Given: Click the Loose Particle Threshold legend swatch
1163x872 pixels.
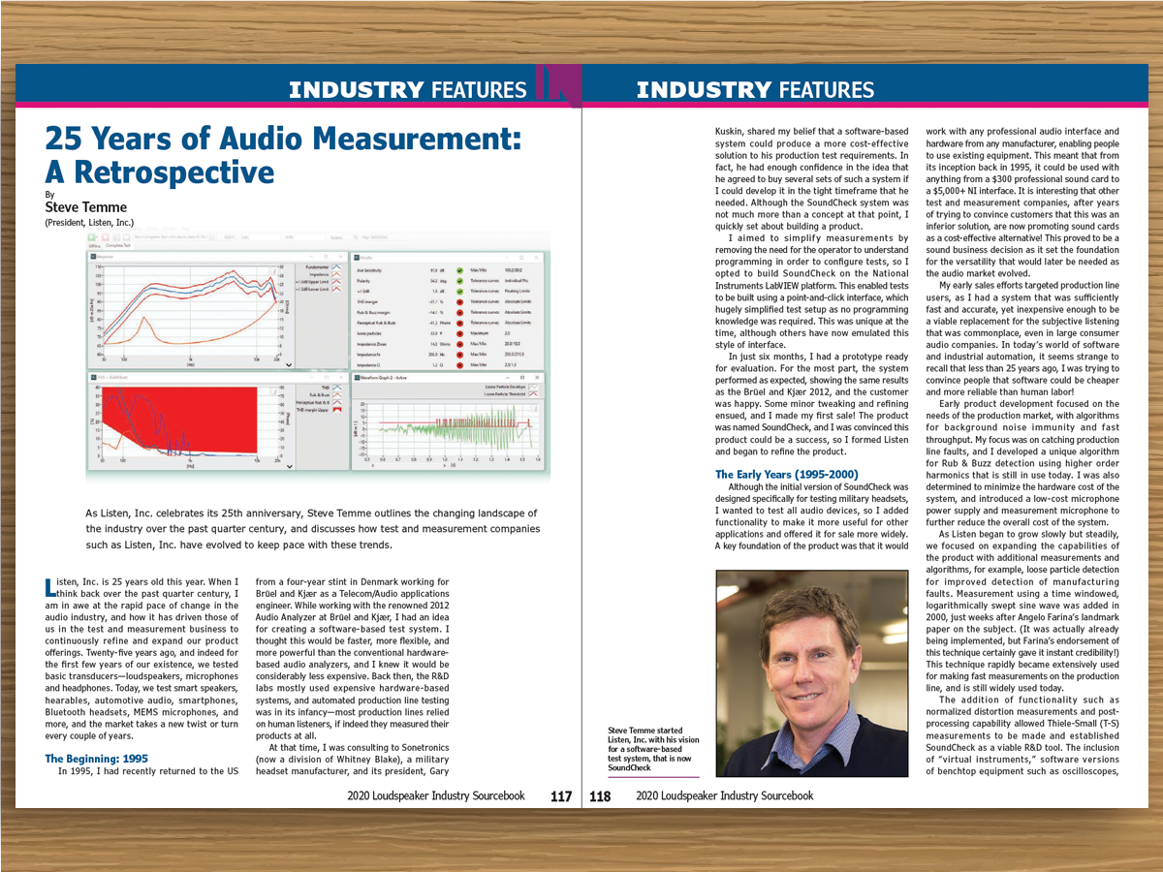Looking at the screenshot, I should click(534, 394).
